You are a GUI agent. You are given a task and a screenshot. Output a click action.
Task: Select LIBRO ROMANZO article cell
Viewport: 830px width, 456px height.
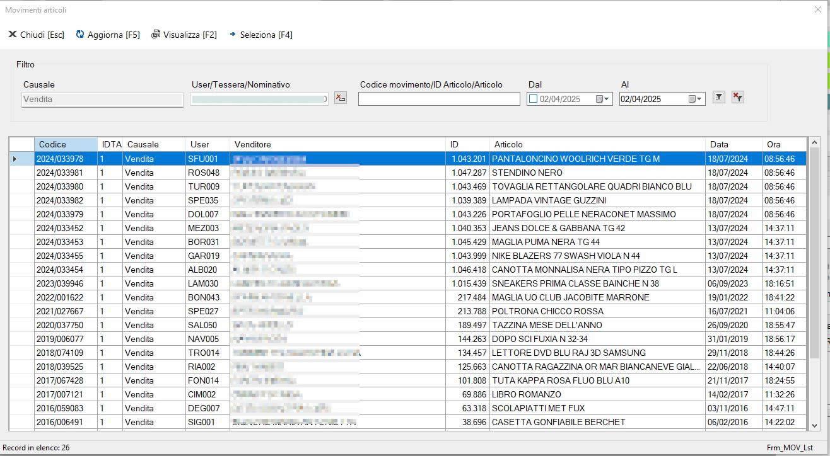coord(597,394)
